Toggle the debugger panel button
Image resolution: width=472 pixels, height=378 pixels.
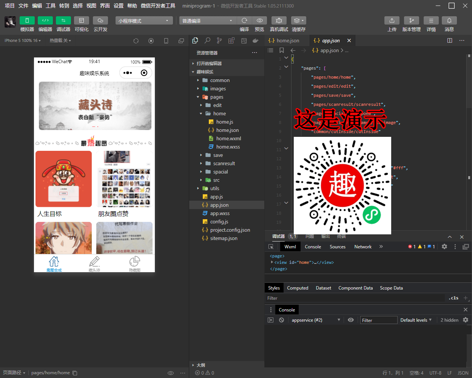pyautogui.click(x=63, y=20)
